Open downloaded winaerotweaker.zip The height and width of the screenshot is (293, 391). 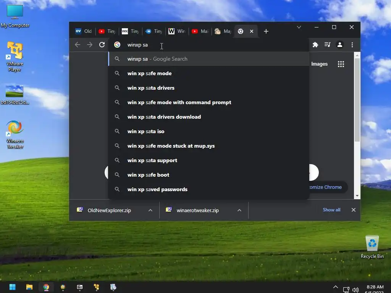[x=197, y=210]
